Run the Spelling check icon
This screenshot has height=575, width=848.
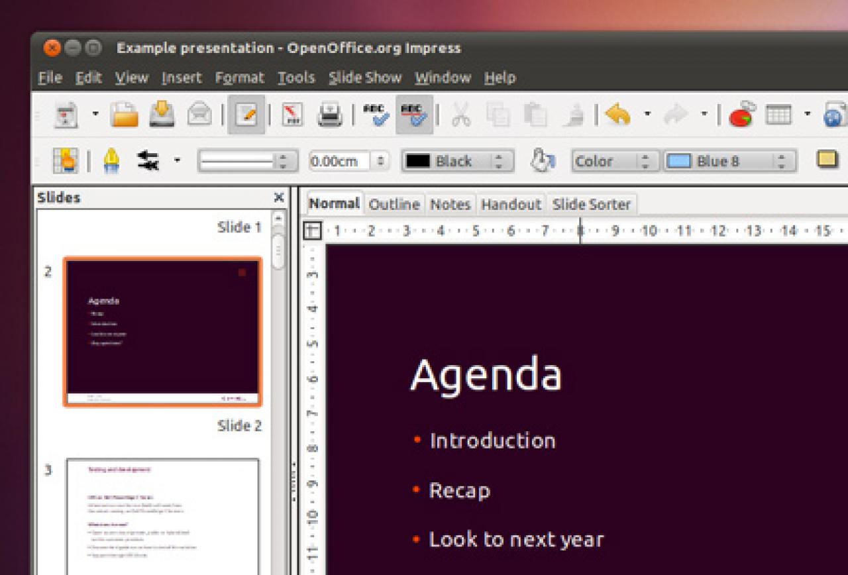pyautogui.click(x=376, y=115)
